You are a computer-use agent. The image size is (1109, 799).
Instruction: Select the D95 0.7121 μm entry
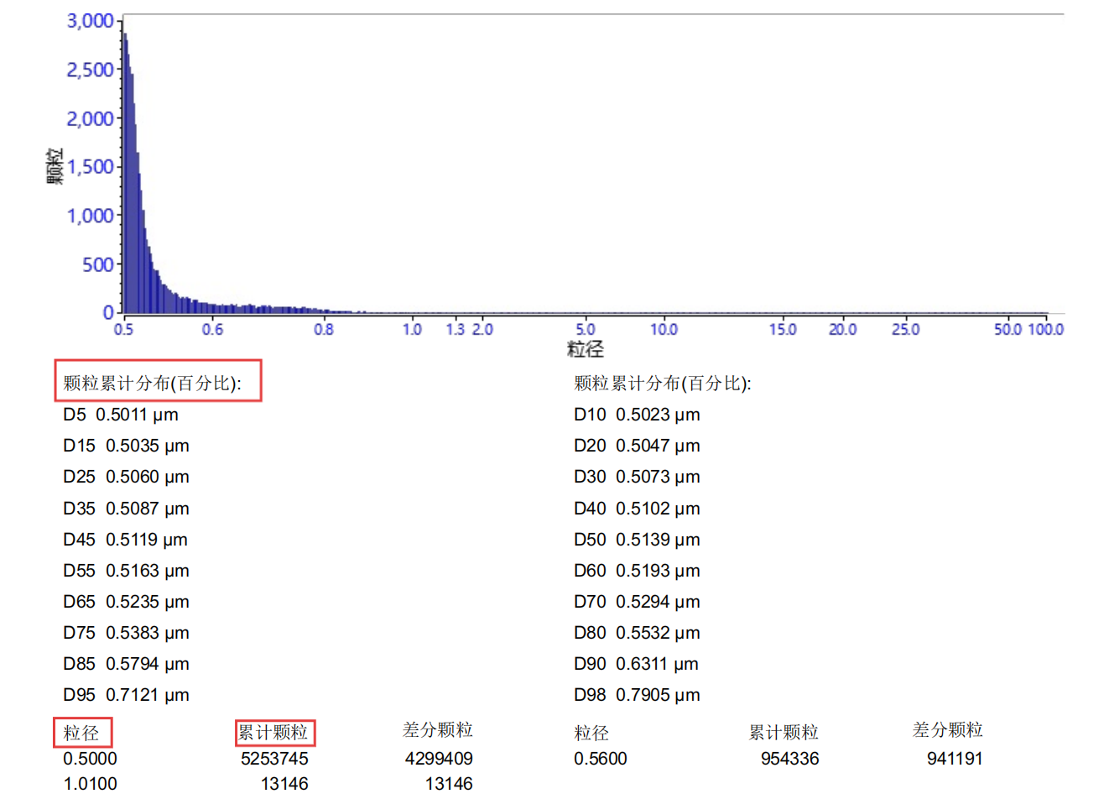(x=126, y=695)
